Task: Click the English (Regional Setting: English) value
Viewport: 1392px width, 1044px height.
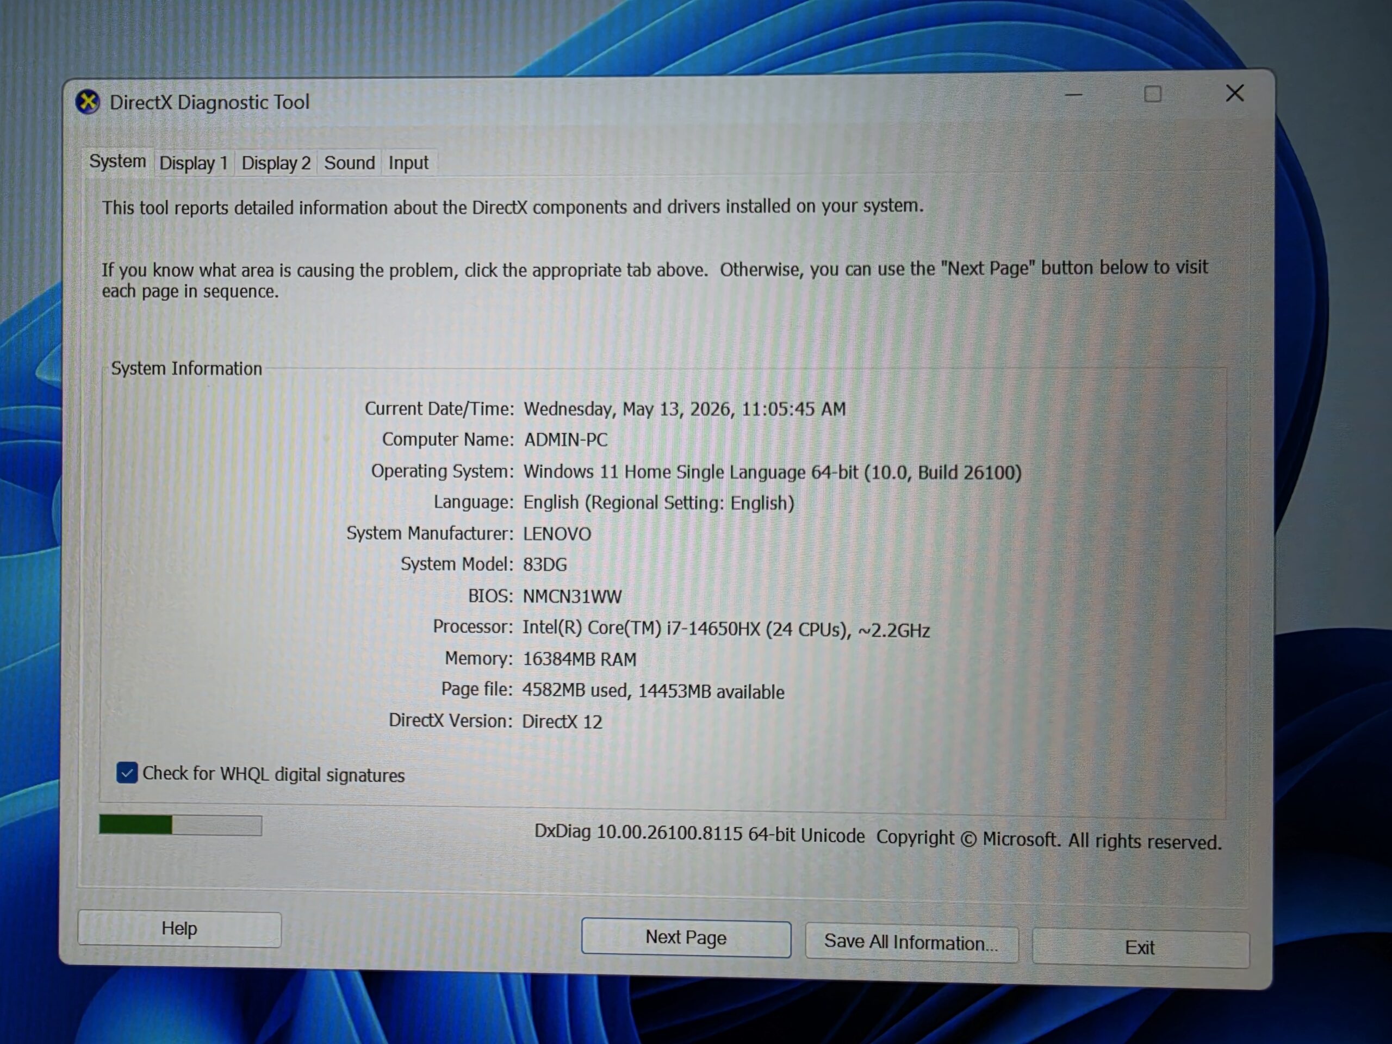Action: pyautogui.click(x=659, y=503)
